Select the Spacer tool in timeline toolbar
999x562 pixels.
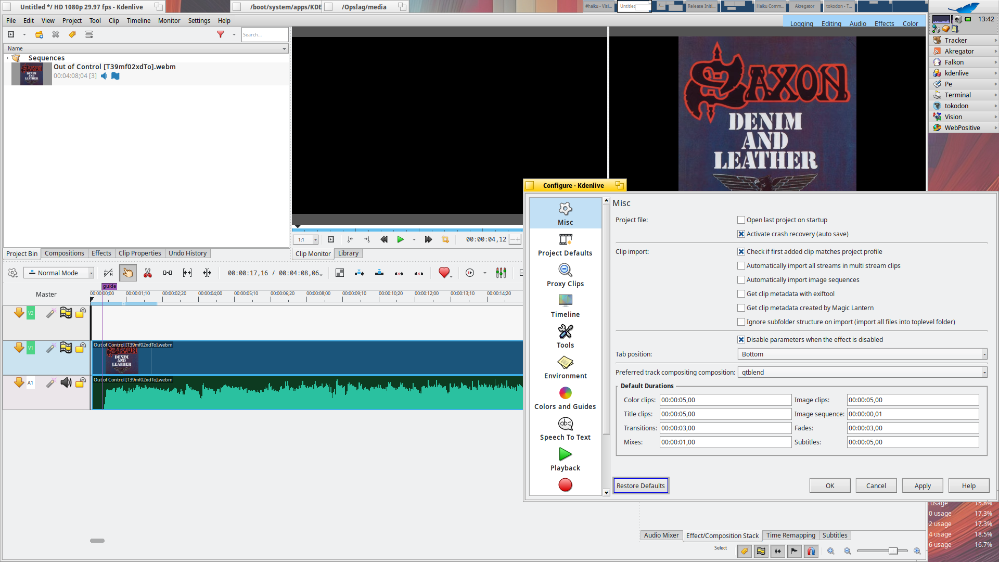coord(168,273)
